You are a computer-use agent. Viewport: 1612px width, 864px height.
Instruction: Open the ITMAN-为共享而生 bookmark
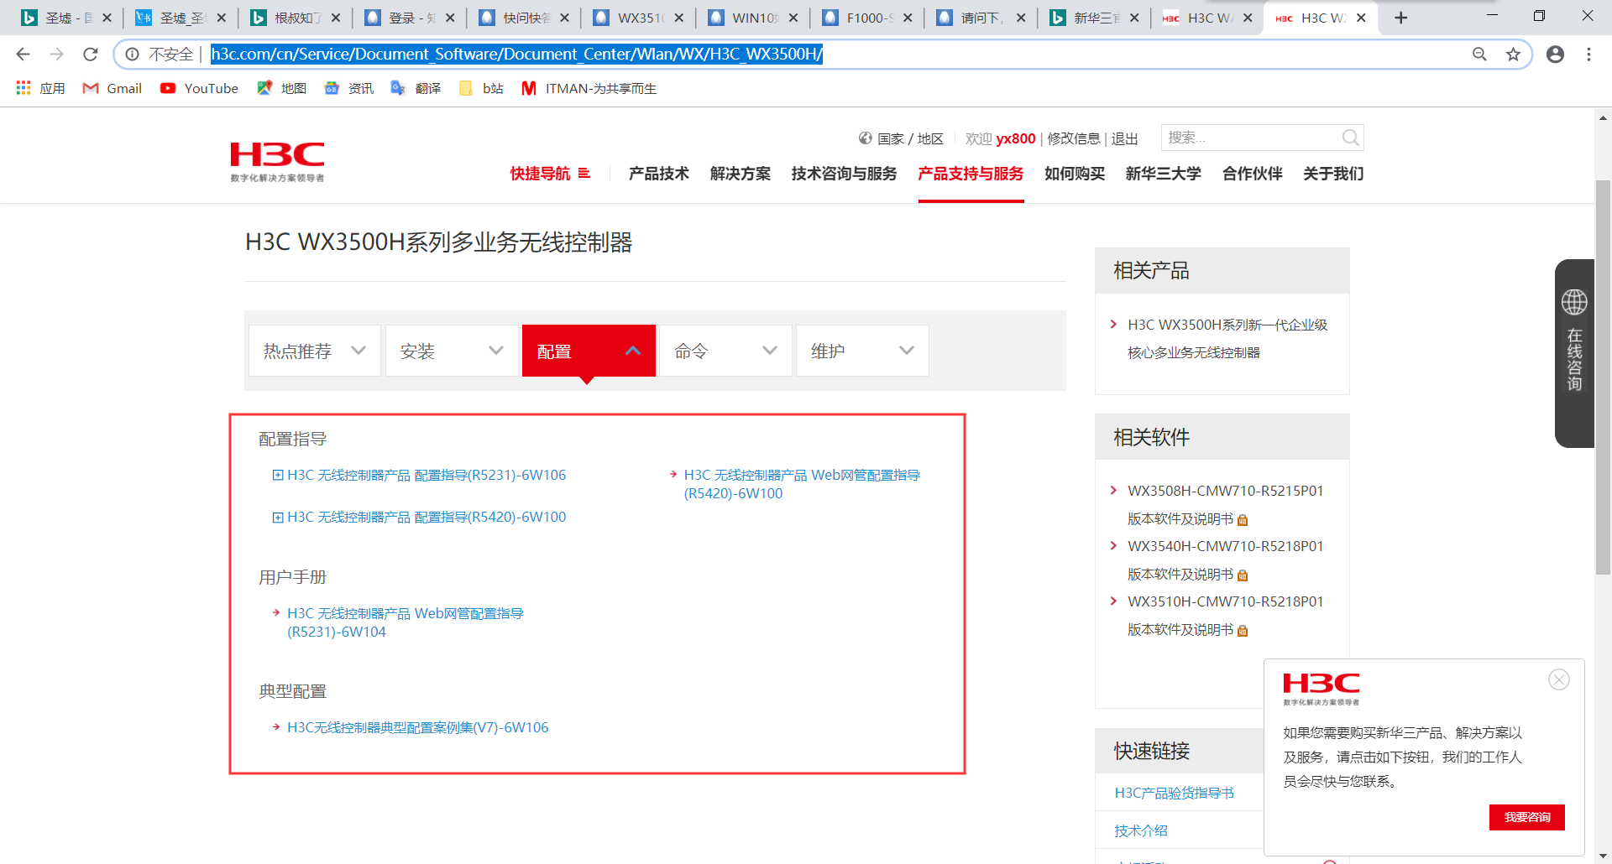(x=589, y=88)
